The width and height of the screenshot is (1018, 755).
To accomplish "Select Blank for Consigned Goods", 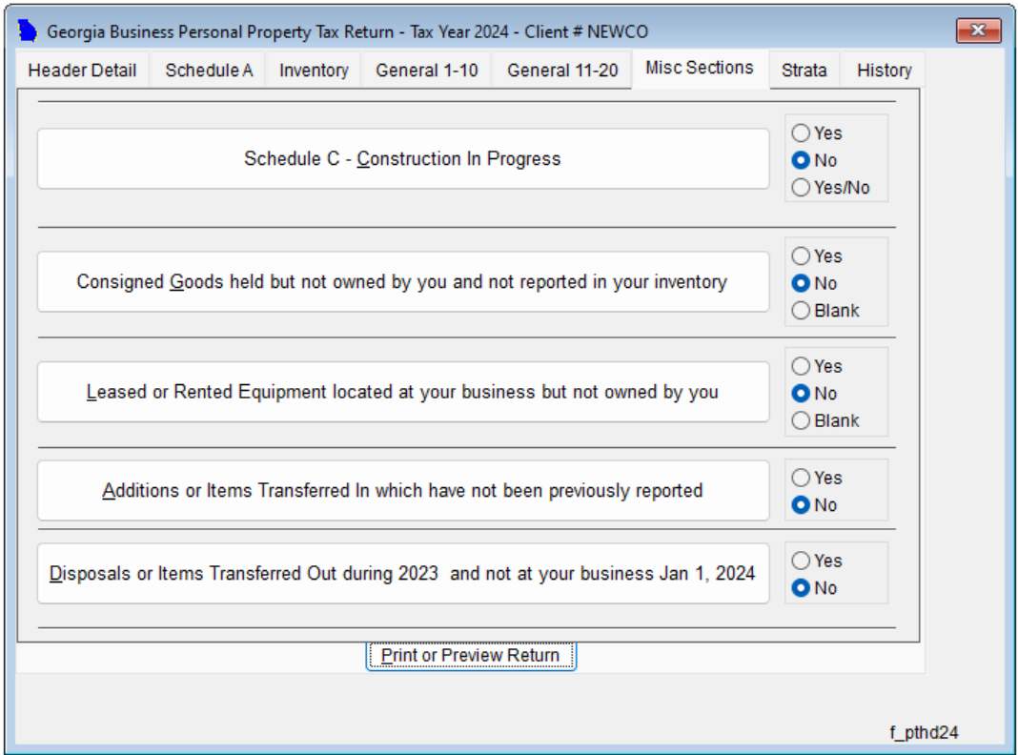I will tap(802, 311).
